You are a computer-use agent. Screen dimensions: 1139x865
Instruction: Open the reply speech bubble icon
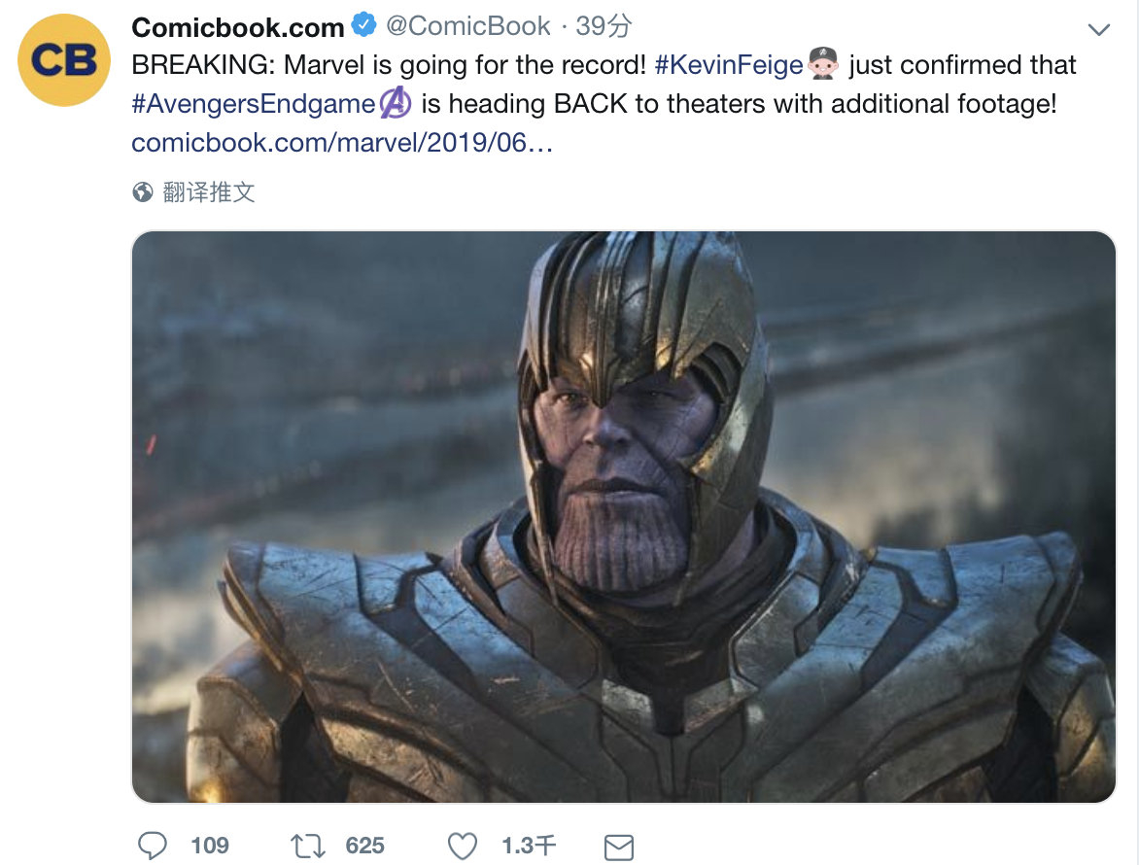(153, 846)
